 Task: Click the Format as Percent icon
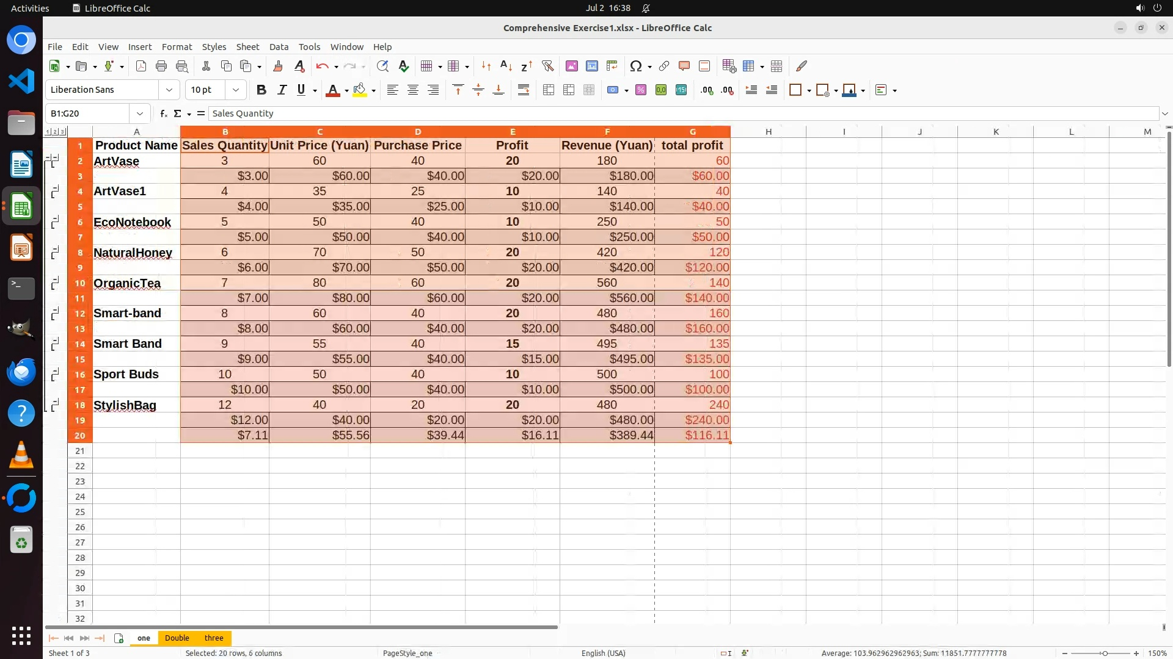point(640,90)
